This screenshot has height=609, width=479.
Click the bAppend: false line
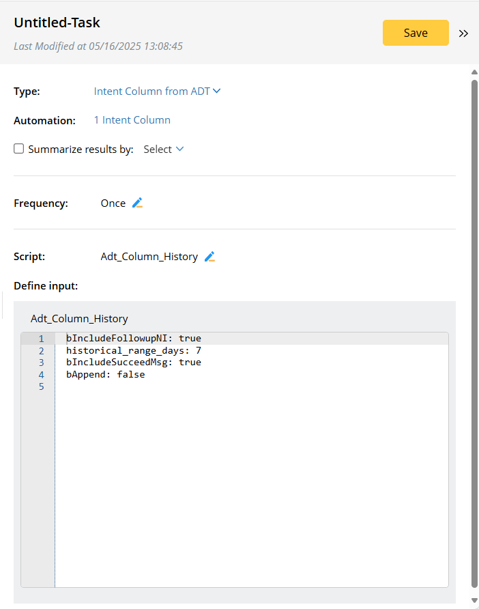point(106,375)
